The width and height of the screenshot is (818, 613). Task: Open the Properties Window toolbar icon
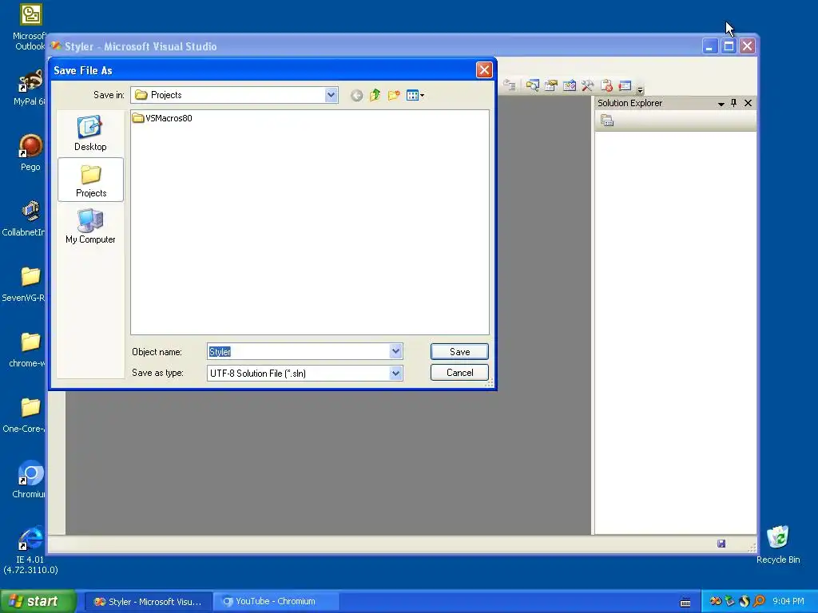tap(551, 85)
